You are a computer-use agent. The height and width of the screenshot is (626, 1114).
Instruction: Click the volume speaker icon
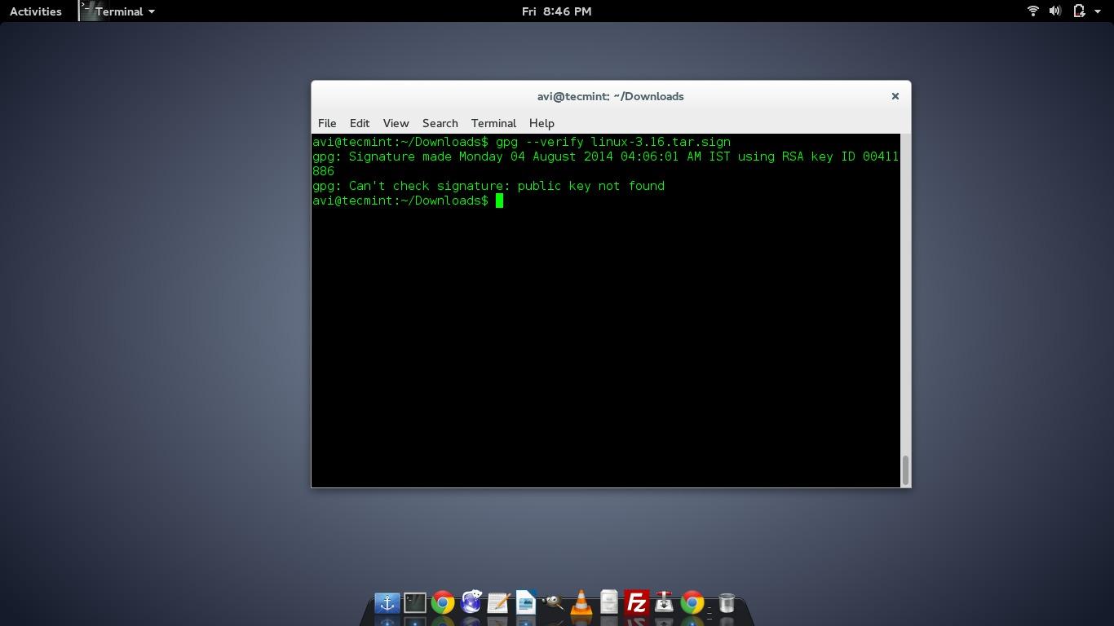pyautogui.click(x=1054, y=11)
